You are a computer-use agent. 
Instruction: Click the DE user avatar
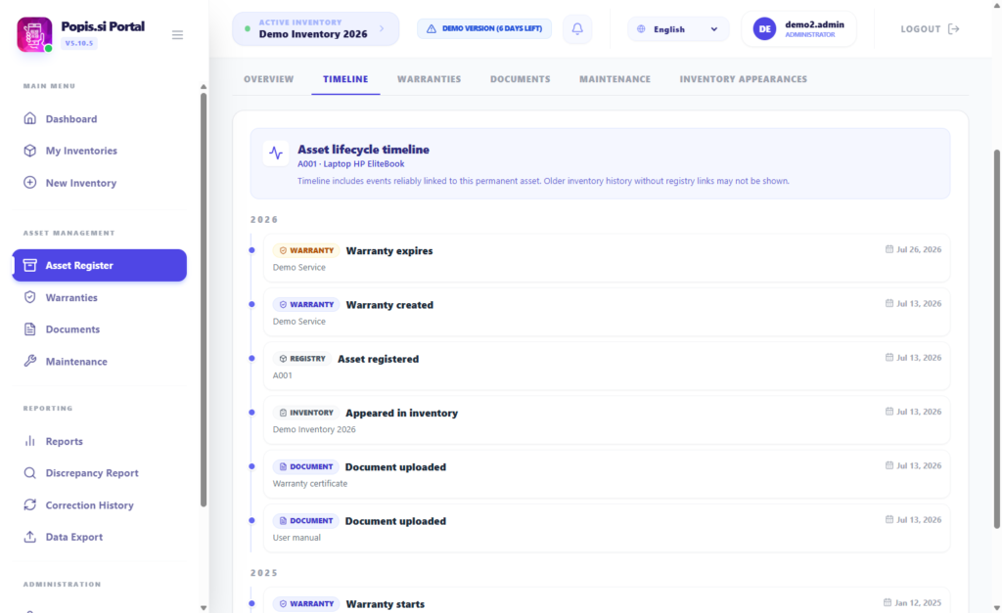[x=764, y=28]
